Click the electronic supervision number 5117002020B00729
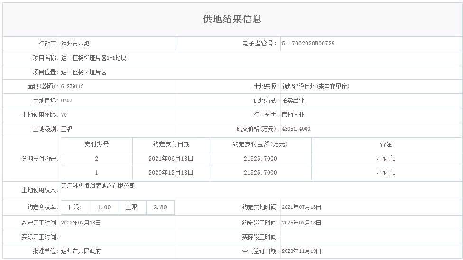Viewport: 463px width, 260px height. (308, 44)
